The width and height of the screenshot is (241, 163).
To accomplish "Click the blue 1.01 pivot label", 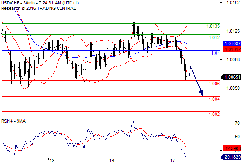I will (216, 53).
